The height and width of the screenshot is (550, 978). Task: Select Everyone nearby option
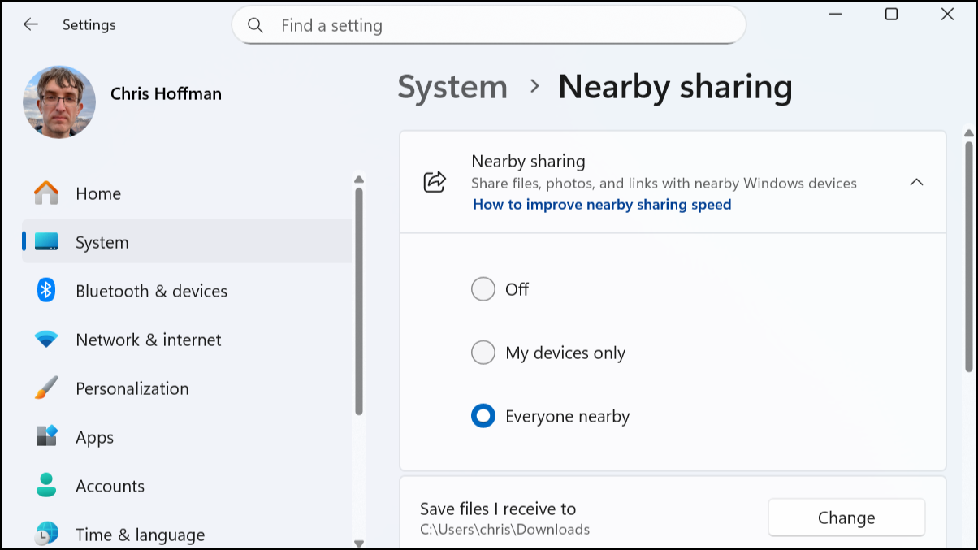483,415
